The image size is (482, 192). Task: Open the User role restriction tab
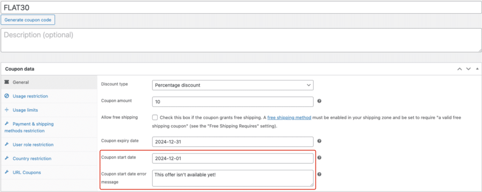tap(49, 144)
